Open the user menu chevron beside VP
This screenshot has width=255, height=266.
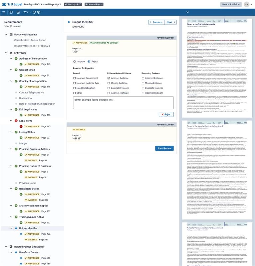251,4
